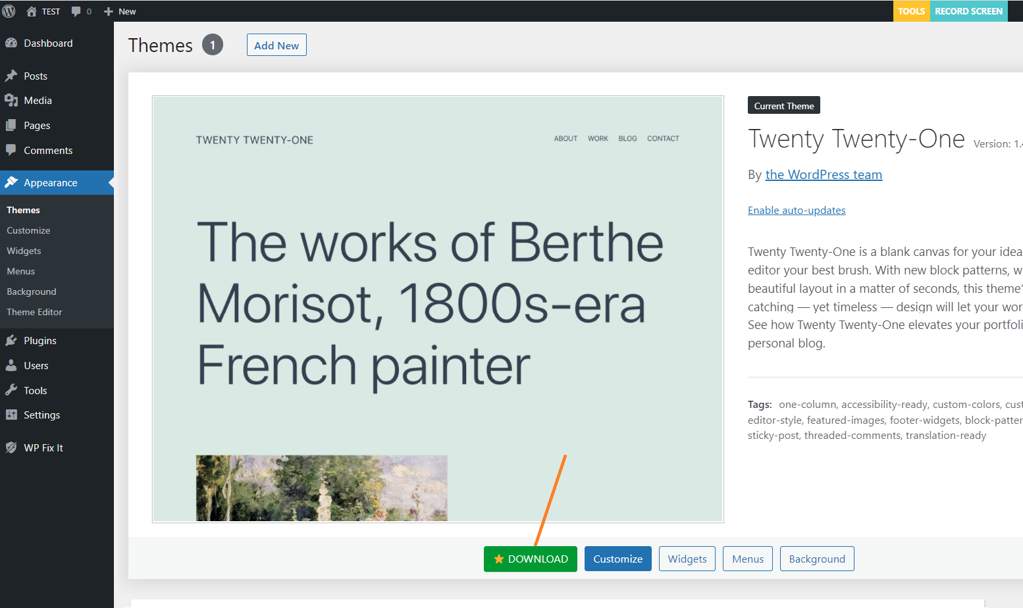Click the Comments speech bubble icon in sidebar

[11, 150]
